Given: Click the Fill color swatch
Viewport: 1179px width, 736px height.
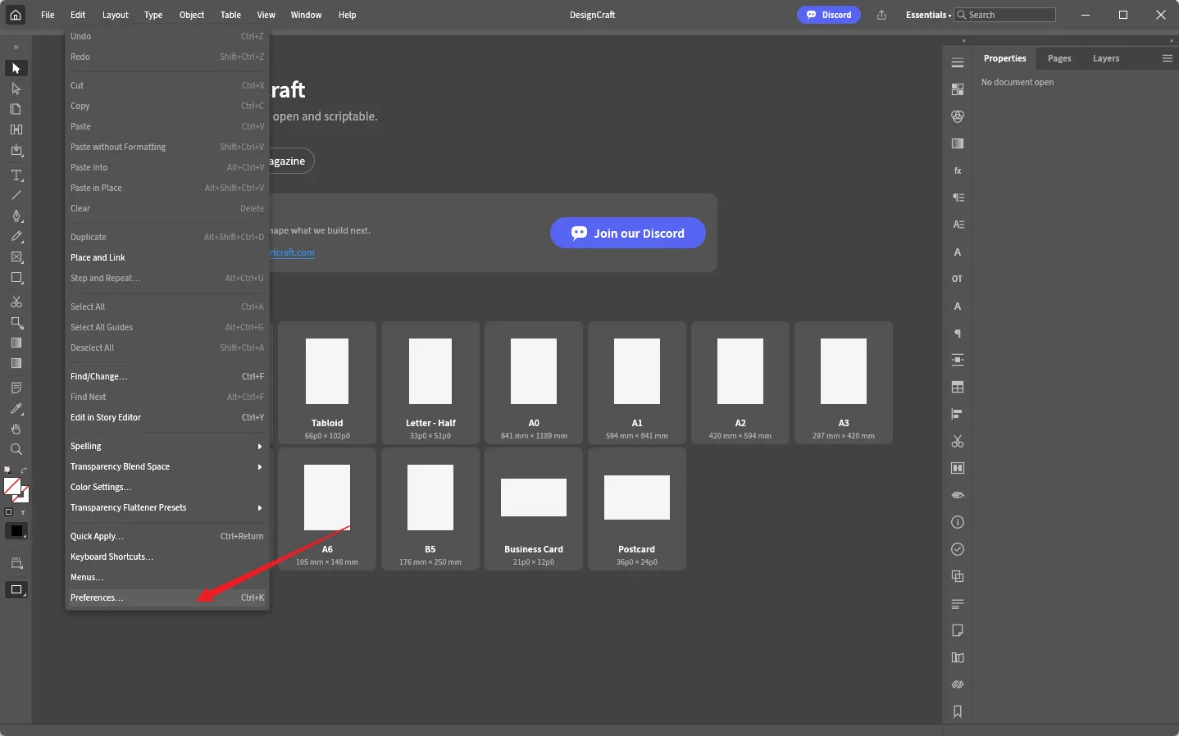Looking at the screenshot, I should (12, 486).
